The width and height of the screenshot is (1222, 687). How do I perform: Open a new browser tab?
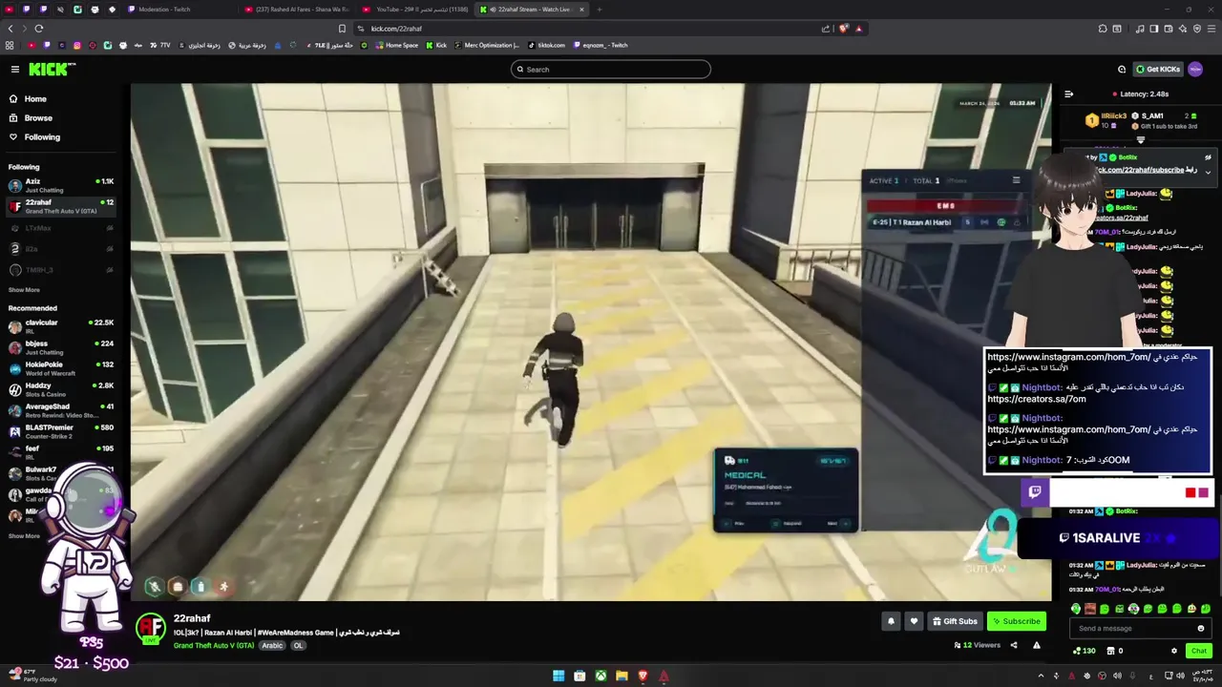pos(600,10)
